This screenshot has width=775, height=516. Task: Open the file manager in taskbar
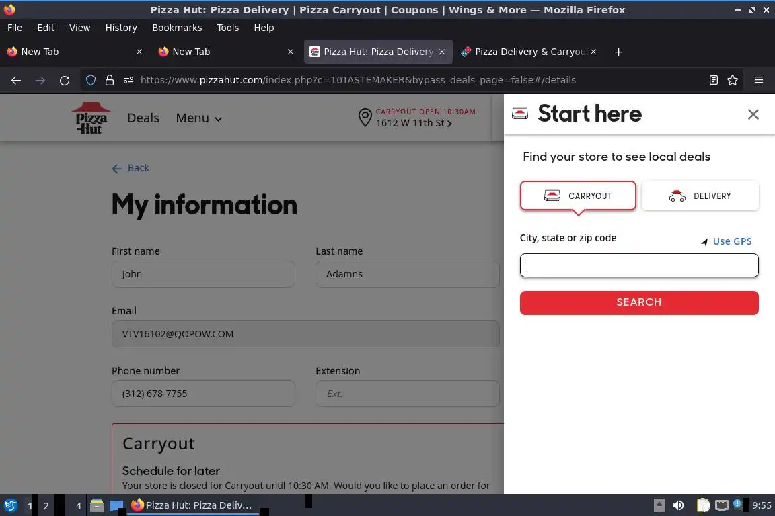pos(97,505)
